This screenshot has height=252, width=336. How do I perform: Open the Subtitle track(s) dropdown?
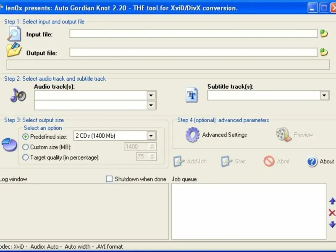point(324,95)
